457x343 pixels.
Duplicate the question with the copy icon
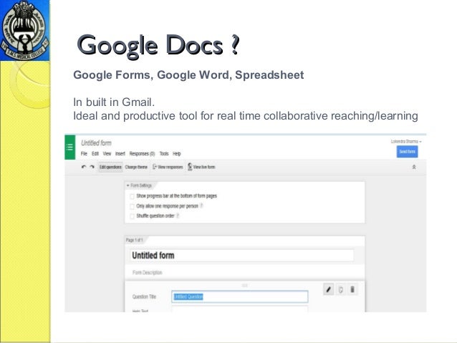[340, 290]
